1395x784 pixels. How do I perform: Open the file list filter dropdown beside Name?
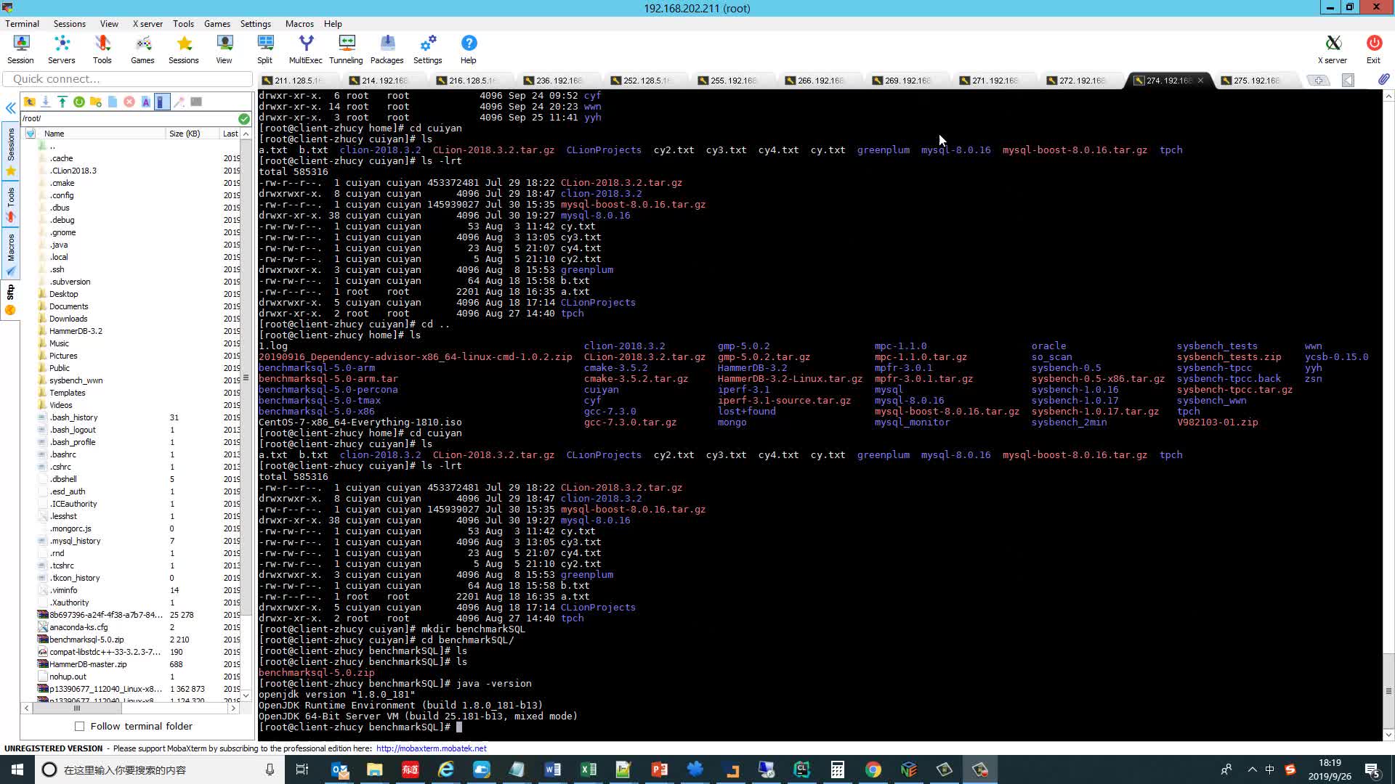pyautogui.click(x=31, y=134)
